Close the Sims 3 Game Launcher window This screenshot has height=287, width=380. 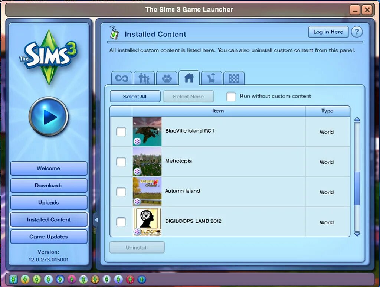(x=367, y=10)
